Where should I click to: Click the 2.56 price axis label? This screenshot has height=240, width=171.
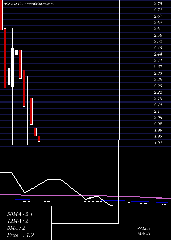158,36
